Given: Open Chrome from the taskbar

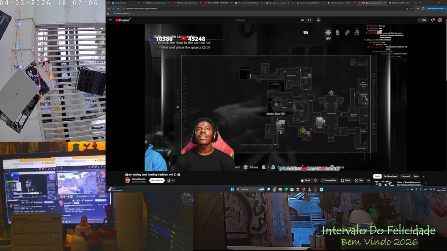Looking at the screenshot, I should pos(274,189).
